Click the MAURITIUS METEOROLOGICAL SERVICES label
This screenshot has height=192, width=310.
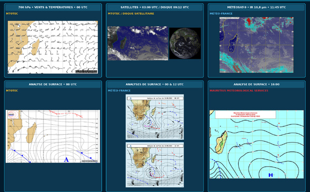(x=239, y=91)
